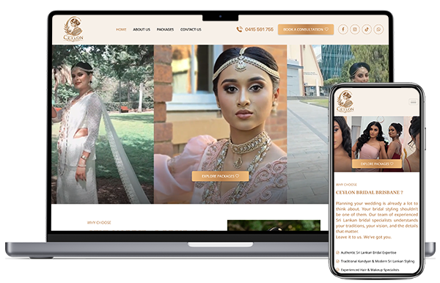Open the Facebook icon in laptop header
This screenshot has height=283, width=440.
[343, 29]
